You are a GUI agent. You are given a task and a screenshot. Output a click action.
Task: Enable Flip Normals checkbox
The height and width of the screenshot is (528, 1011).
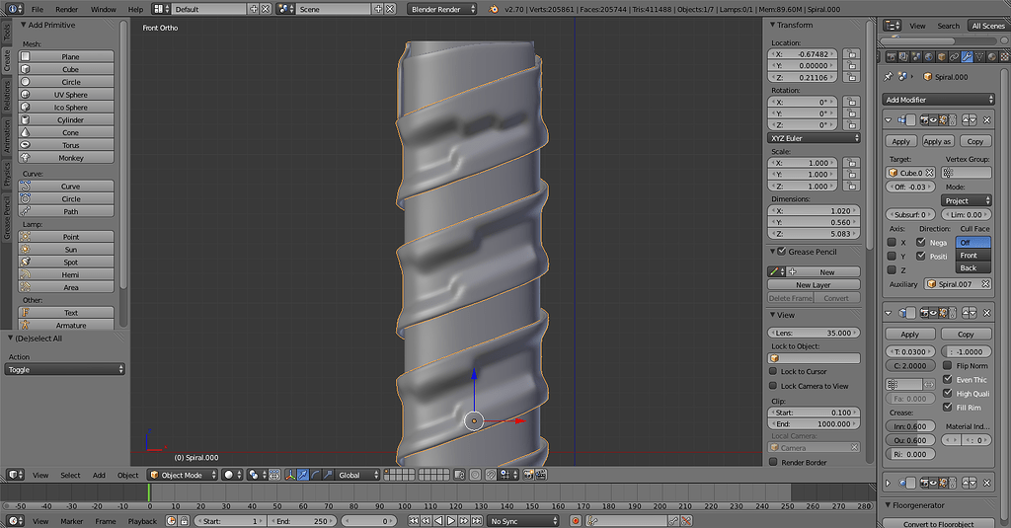[x=948, y=365]
